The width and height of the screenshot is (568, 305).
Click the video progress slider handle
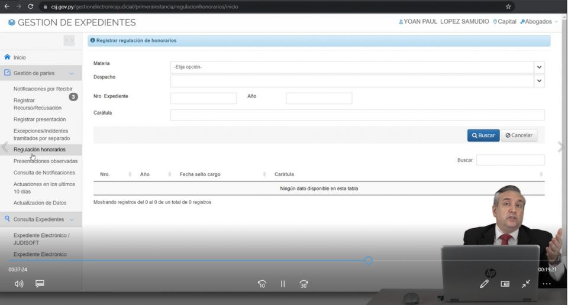(x=369, y=260)
